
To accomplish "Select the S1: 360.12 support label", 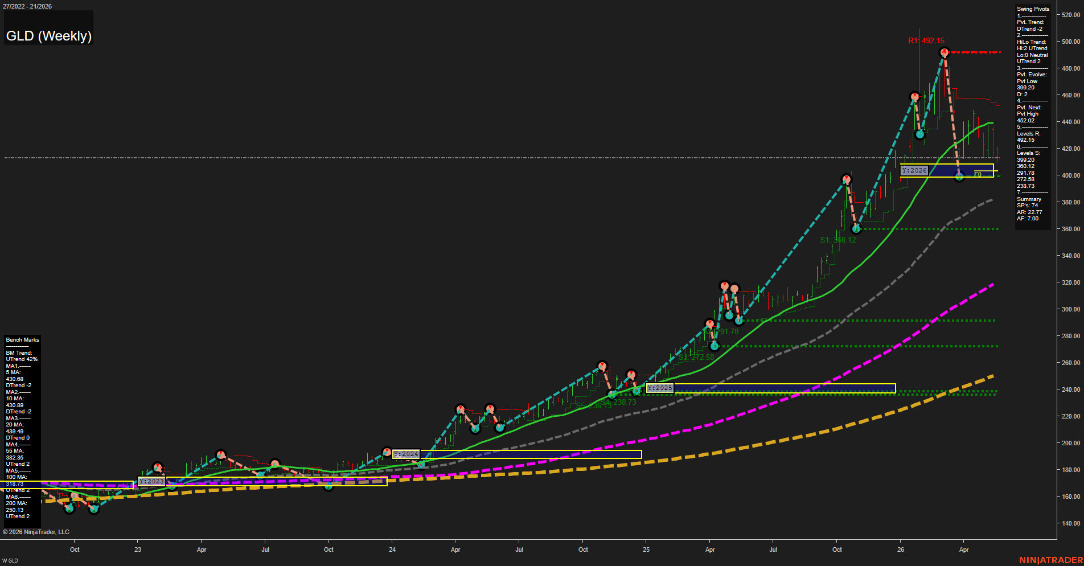I will click(838, 240).
